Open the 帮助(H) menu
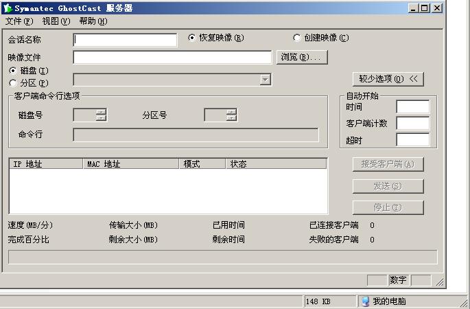The image size is (470, 309). point(93,21)
